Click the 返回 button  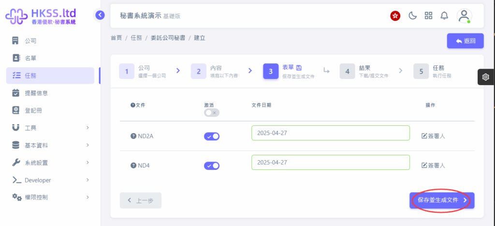coord(466,41)
